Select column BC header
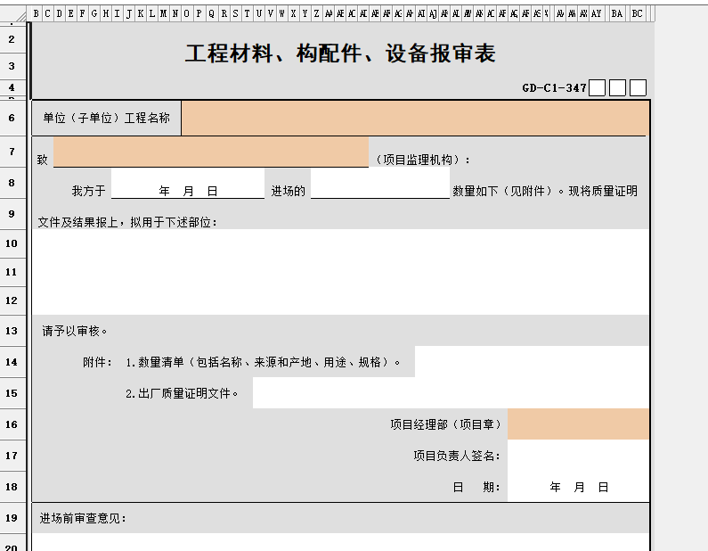The width and height of the screenshot is (708, 551). point(637,13)
